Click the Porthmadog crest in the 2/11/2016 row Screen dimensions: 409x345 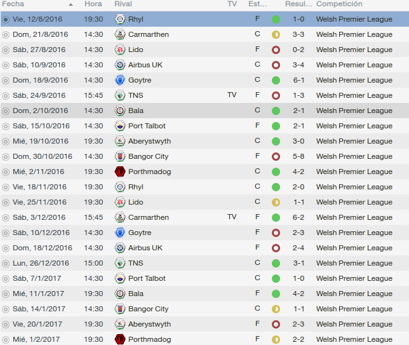(120, 172)
